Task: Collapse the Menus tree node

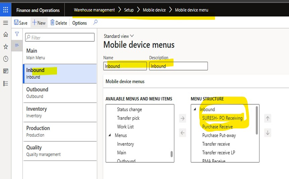Action: pos(110,135)
